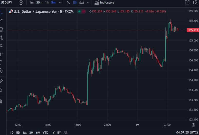The image size is (199, 135).
Task: Switch to the 30m timeframe
Action: point(39,3)
